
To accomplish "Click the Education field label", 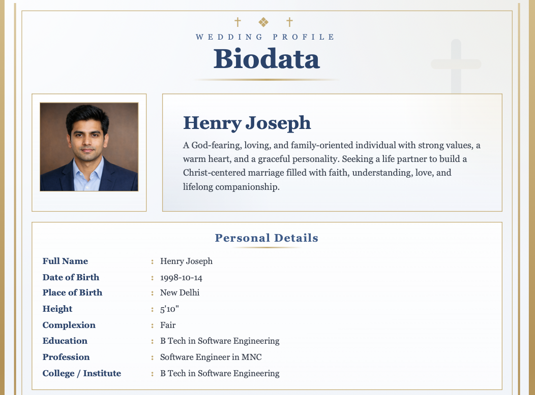I will [65, 341].
